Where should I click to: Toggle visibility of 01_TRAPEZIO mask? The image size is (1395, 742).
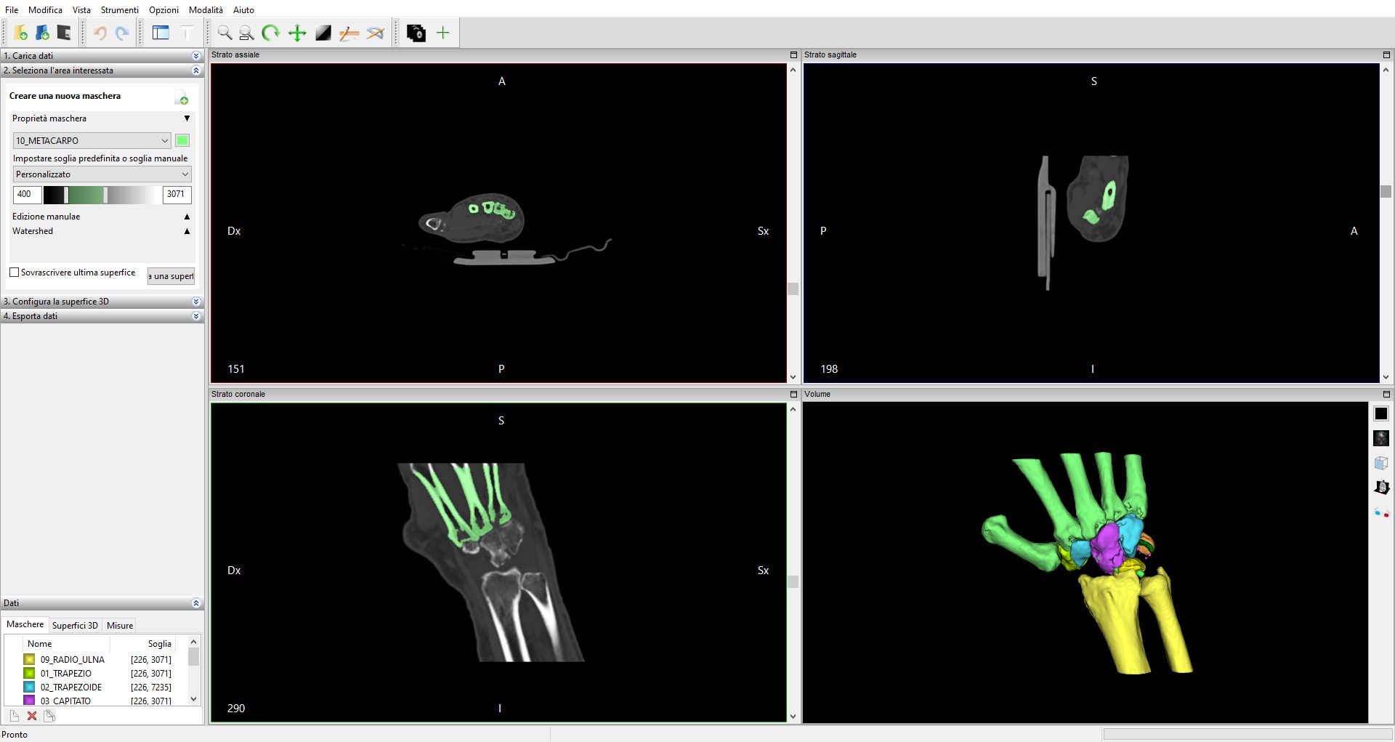(29, 673)
